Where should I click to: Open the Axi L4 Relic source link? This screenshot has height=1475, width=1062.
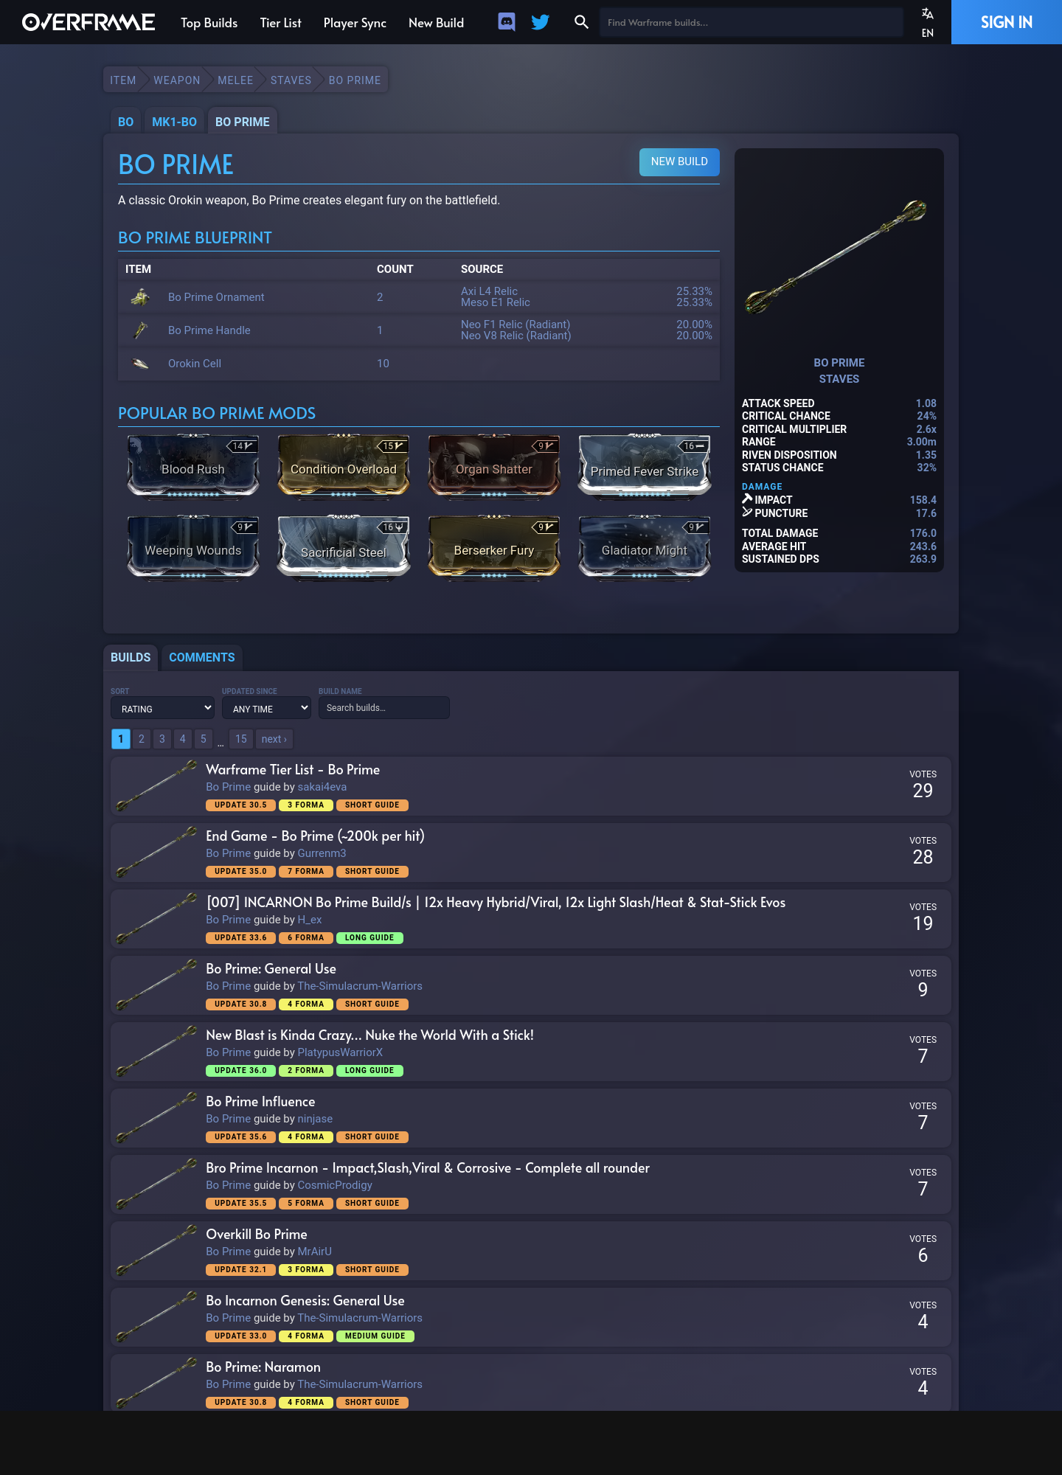[x=489, y=291]
